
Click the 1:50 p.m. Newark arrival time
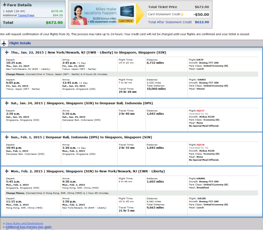click(69, 201)
